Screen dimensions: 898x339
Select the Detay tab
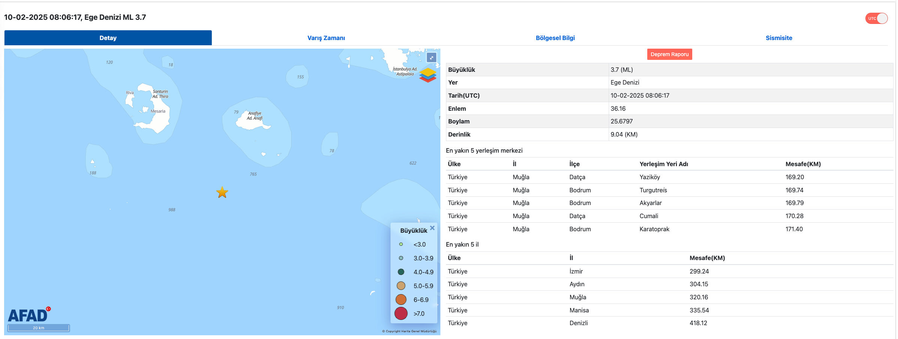108,38
